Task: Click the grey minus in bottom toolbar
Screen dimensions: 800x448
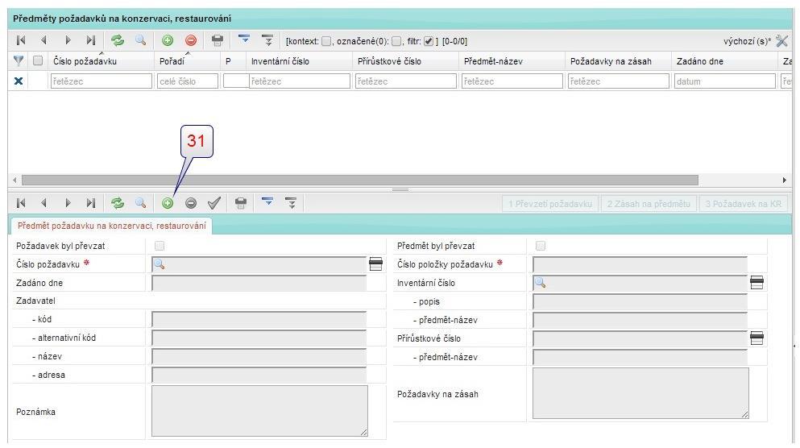Action: pos(191,203)
